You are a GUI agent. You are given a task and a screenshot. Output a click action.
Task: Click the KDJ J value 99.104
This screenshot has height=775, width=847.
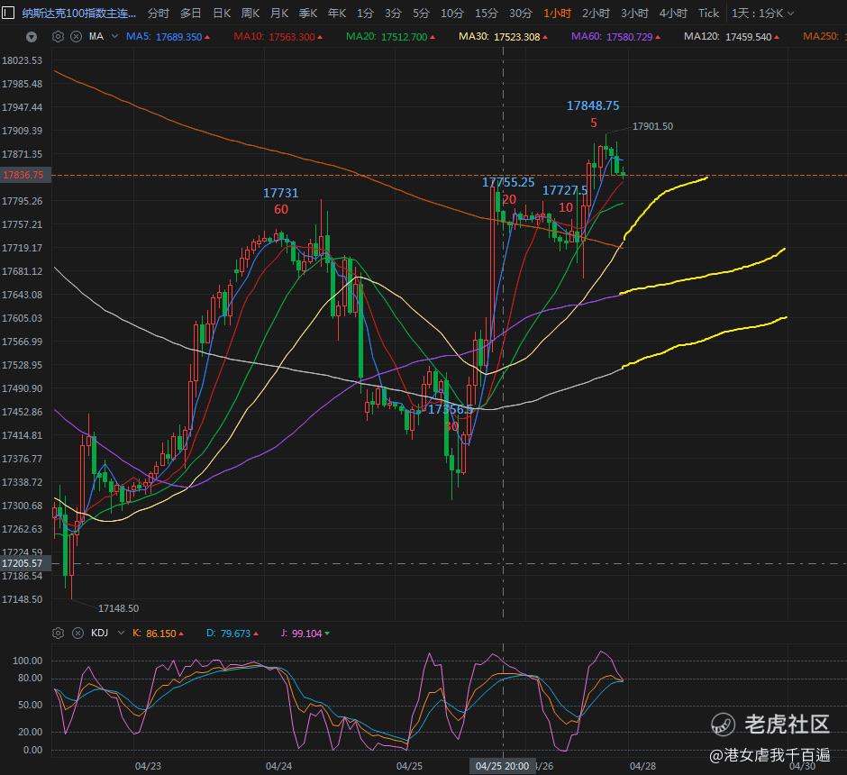click(307, 633)
